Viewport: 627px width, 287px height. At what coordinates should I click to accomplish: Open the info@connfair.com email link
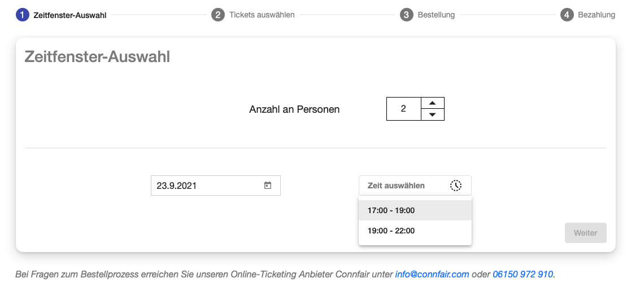click(432, 275)
